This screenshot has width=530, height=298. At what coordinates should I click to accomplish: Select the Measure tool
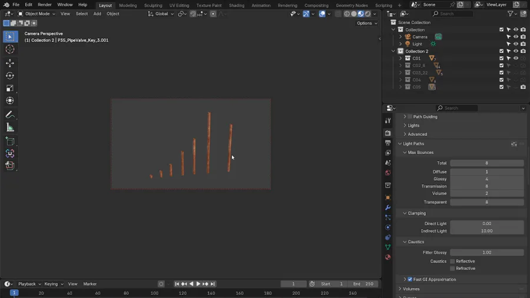10,127
